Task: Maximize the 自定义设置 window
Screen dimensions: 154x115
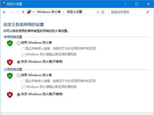Action: click(x=137, y=4)
